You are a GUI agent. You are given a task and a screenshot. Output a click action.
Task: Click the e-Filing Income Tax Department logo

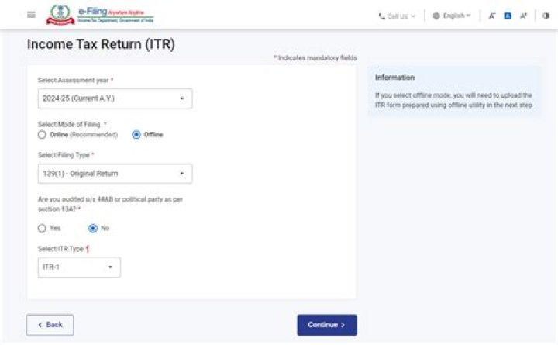[102, 15]
